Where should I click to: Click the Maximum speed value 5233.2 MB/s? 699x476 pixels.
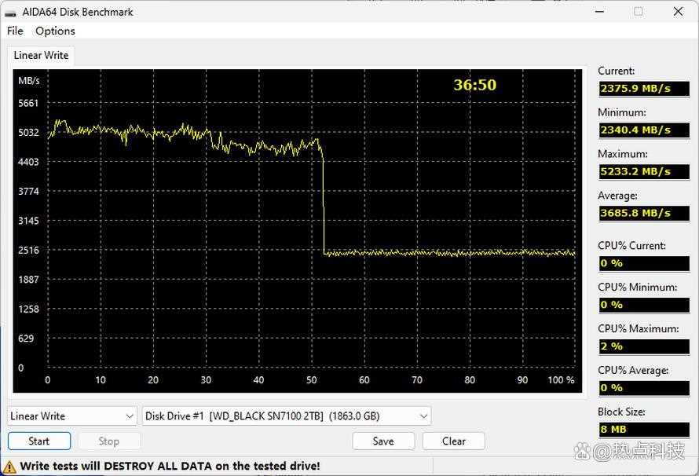click(644, 171)
